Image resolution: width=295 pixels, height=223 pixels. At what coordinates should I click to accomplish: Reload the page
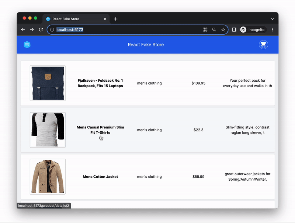click(41, 30)
